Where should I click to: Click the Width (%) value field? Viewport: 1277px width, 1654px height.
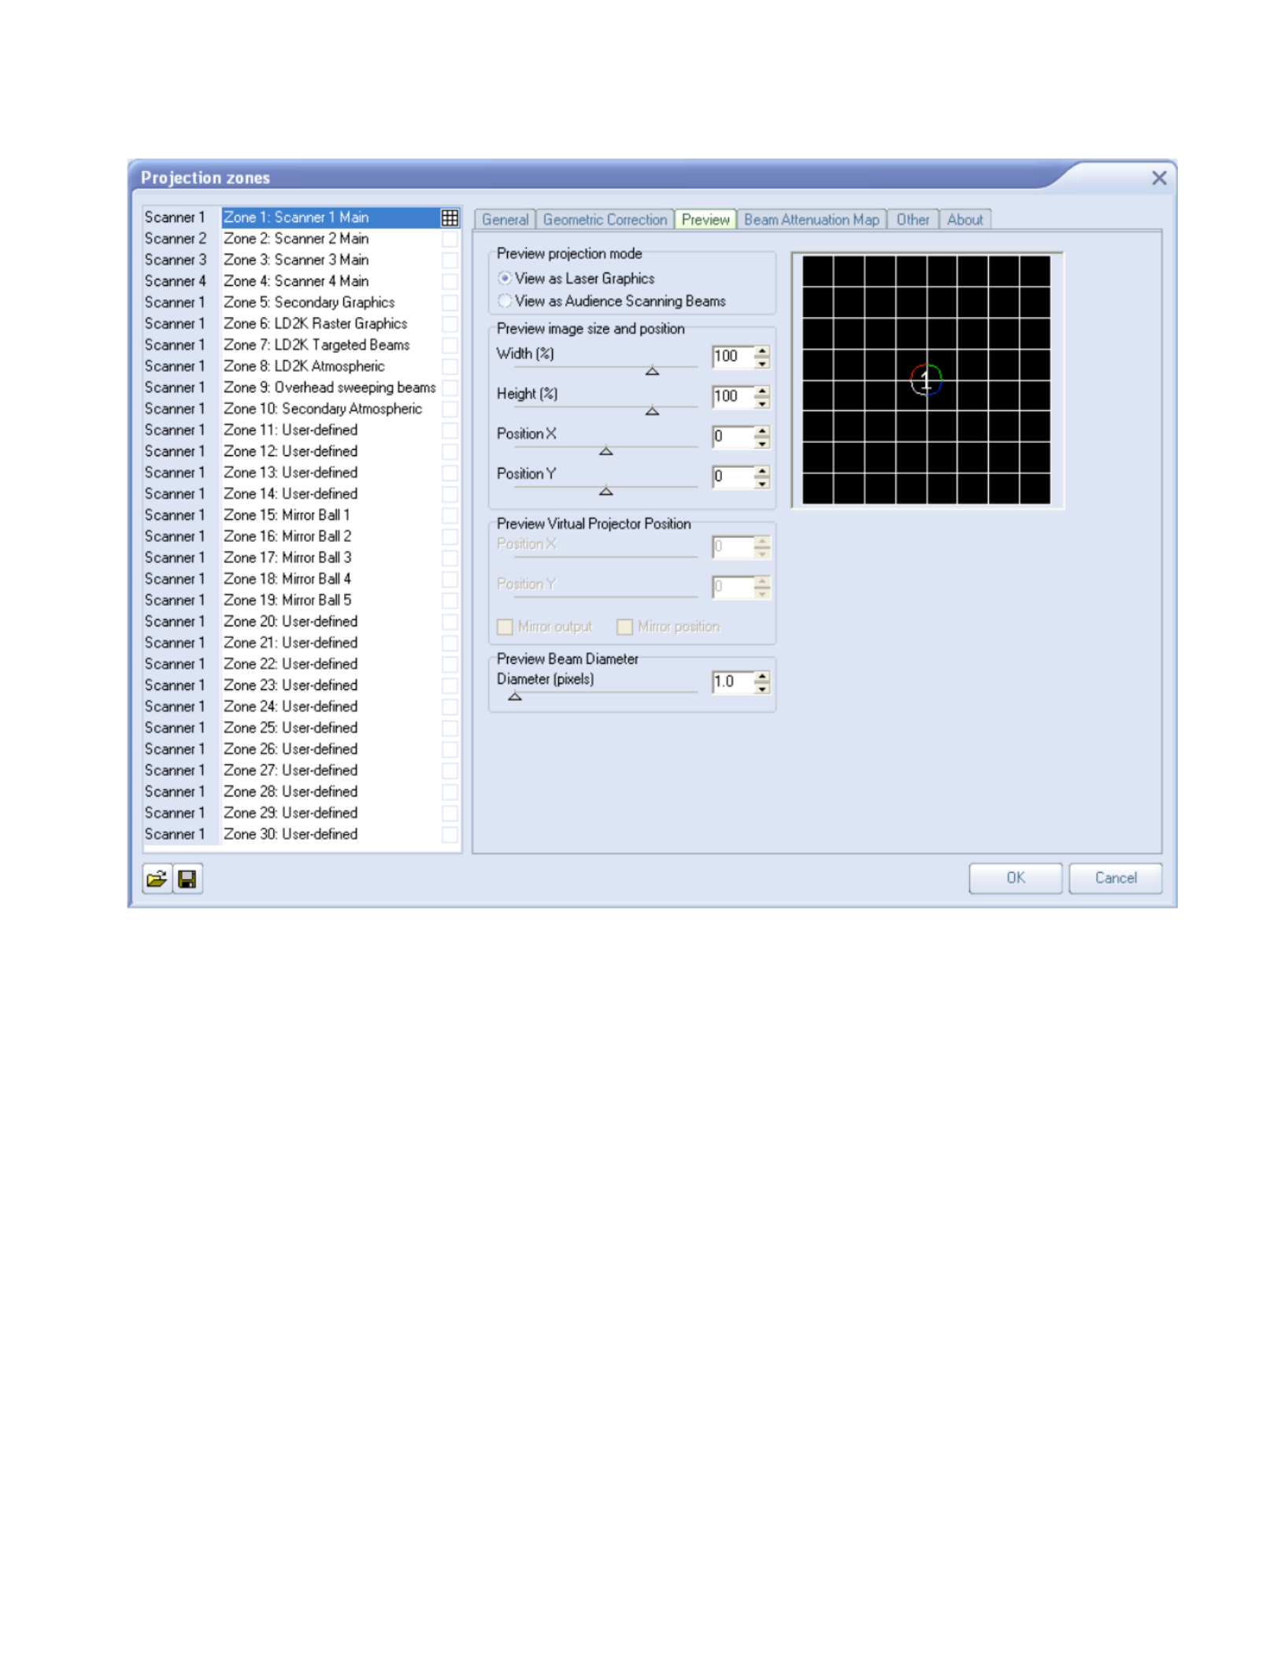point(733,357)
